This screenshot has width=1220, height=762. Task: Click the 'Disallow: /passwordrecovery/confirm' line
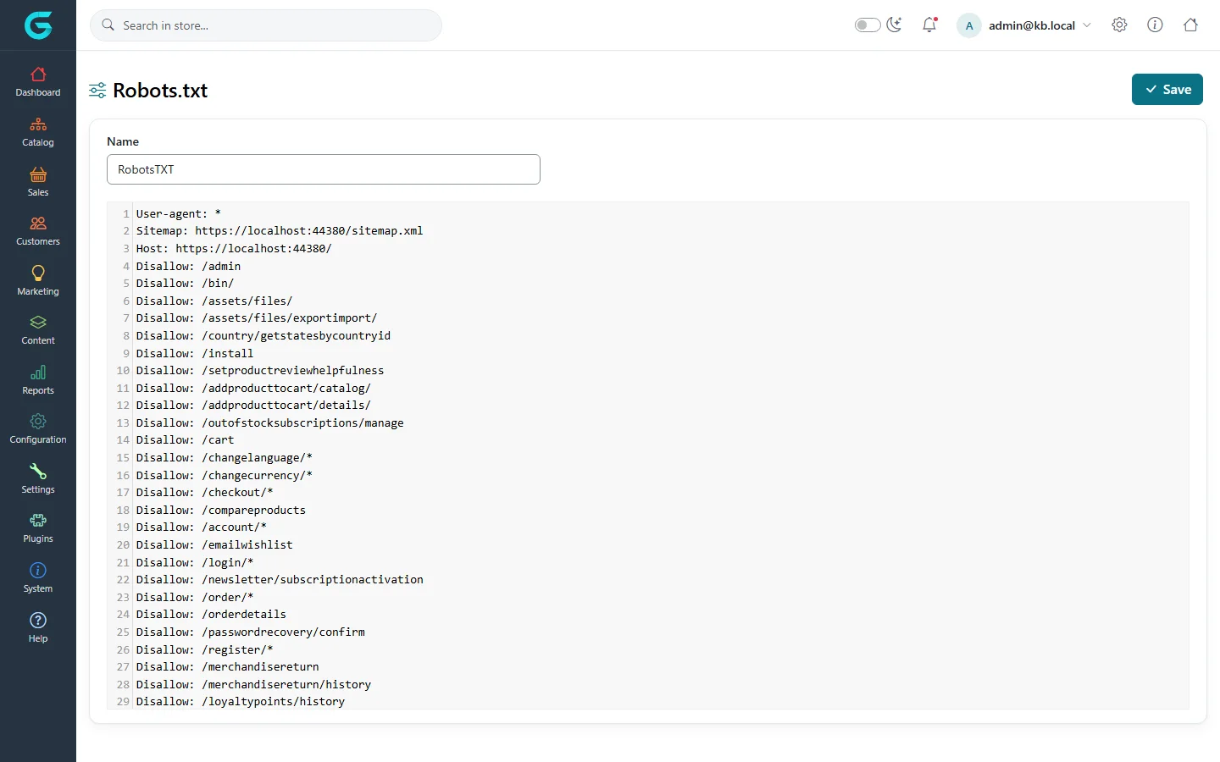tap(251, 632)
